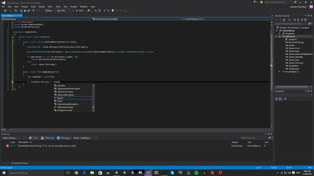Click Properties panel categorized view icon
This screenshot has height=176, width=314.
click(x=277, y=99)
